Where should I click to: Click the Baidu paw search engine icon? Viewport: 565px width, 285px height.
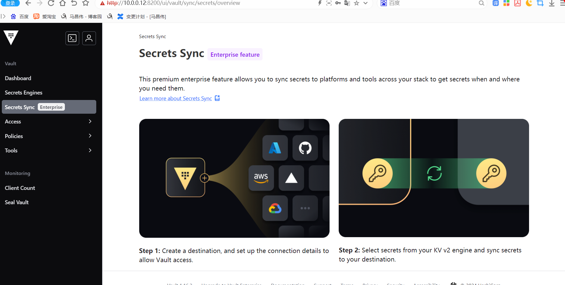pos(384,3)
